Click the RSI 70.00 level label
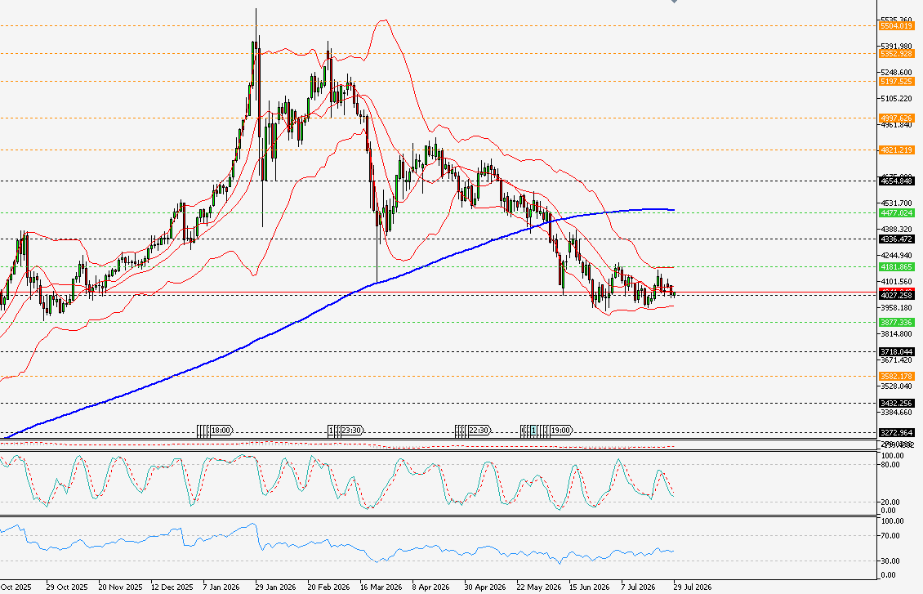Image resolution: width=923 pixels, height=594 pixels. [x=890, y=536]
